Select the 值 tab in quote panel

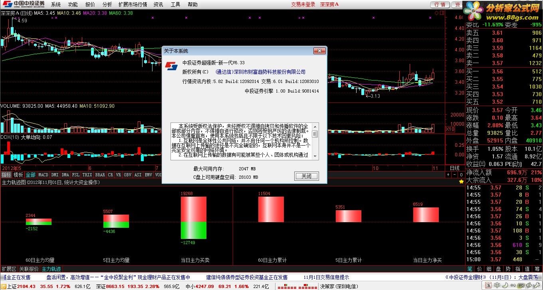527,269
